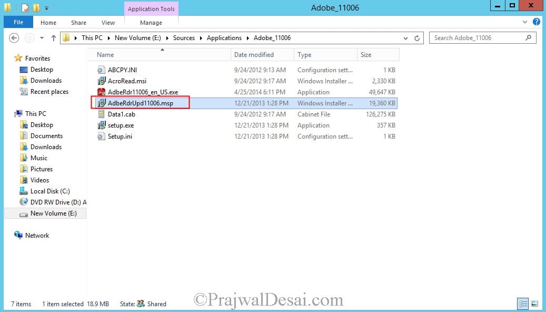546x312 pixels.
Task: Open Desktop under Favorites
Action: point(42,70)
